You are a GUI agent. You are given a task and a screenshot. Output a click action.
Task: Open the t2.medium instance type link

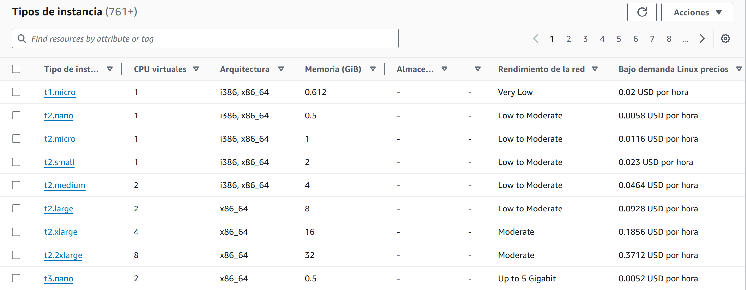click(65, 185)
